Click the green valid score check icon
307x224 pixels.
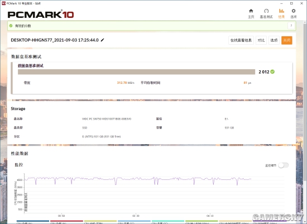point(11,26)
